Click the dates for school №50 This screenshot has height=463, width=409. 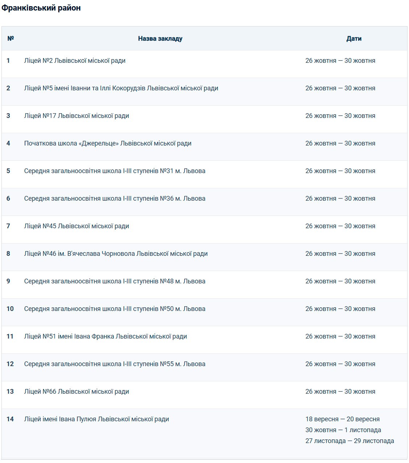[x=340, y=309]
